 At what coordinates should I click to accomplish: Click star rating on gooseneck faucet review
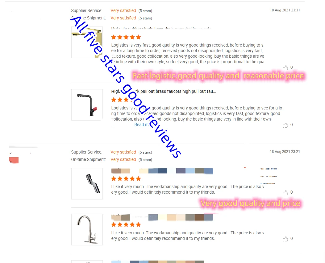(x=126, y=225)
